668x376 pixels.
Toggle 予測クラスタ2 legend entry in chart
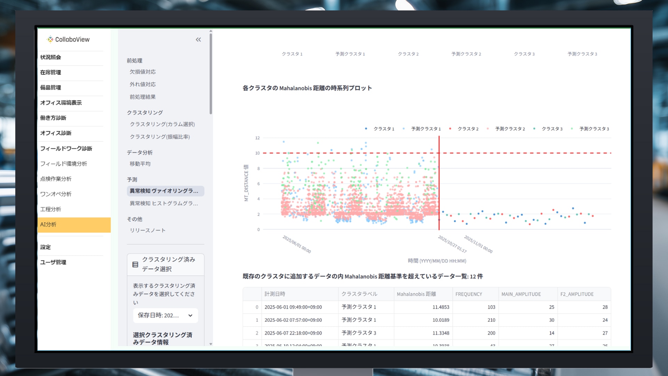510,129
